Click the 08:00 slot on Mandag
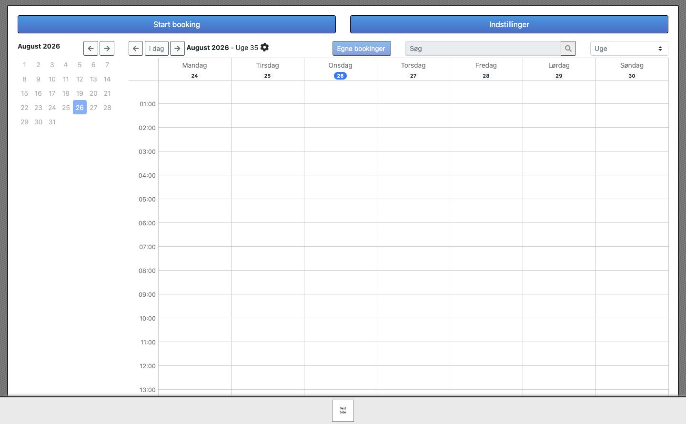The width and height of the screenshot is (686, 424). pos(194,283)
